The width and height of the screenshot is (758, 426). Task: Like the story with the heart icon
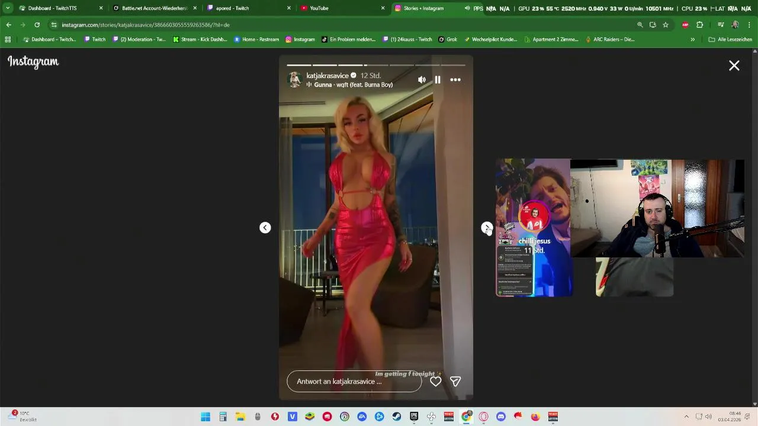click(435, 382)
